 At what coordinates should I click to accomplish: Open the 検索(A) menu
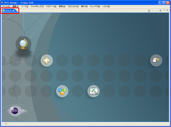62,6
